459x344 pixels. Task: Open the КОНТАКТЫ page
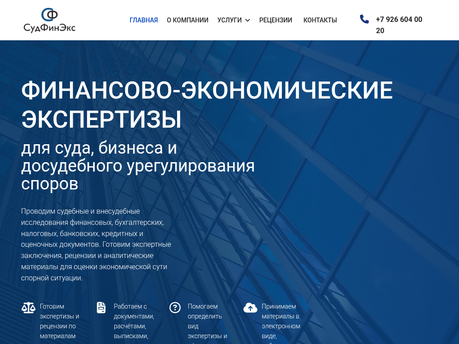[x=320, y=20]
